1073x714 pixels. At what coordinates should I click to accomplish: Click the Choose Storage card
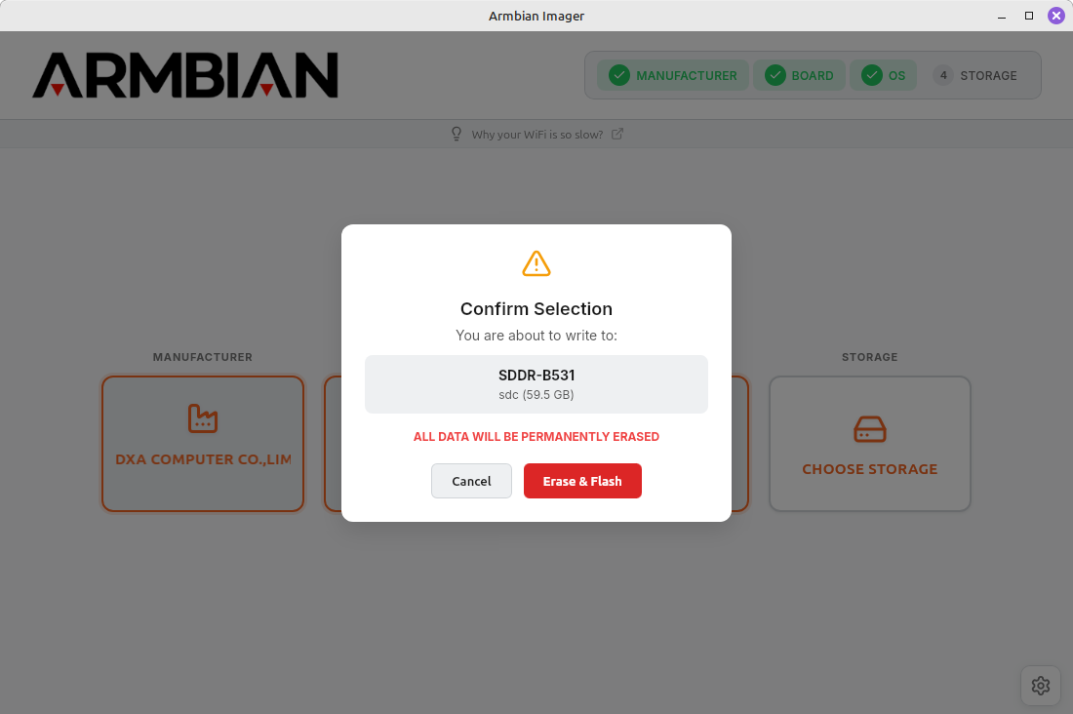coord(870,444)
